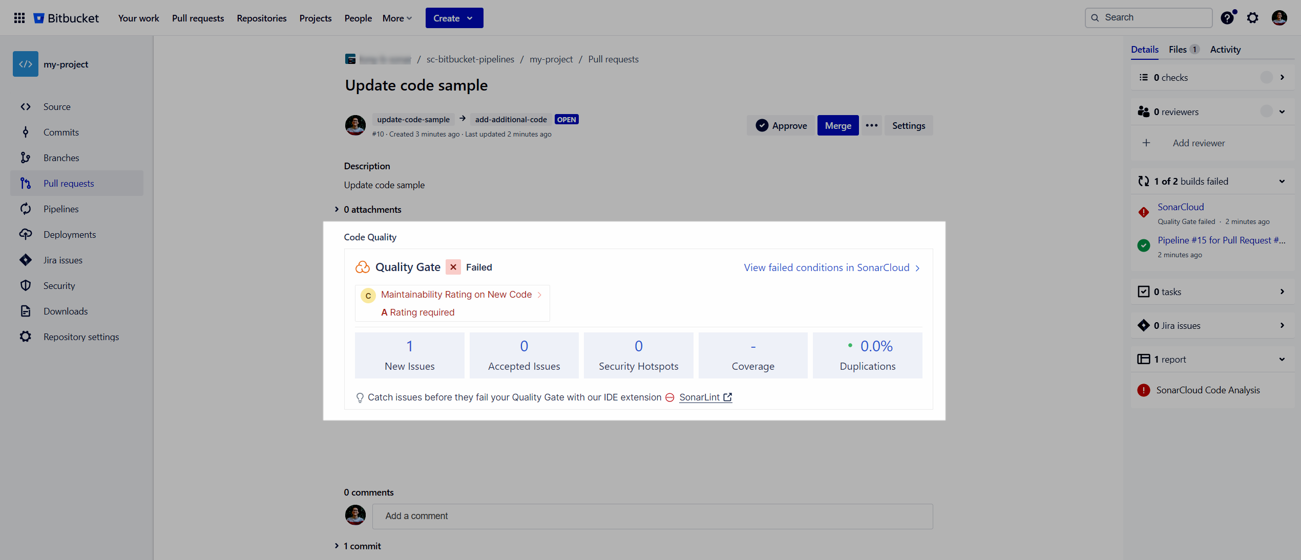This screenshot has width=1301, height=560.
Task: Click the red SonarCloud Code Analysis report icon
Action: [x=1143, y=390]
